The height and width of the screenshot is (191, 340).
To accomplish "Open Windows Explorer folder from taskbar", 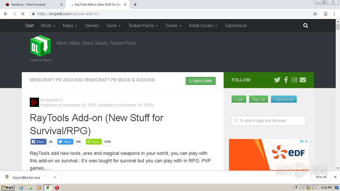I will (x=30, y=188).
